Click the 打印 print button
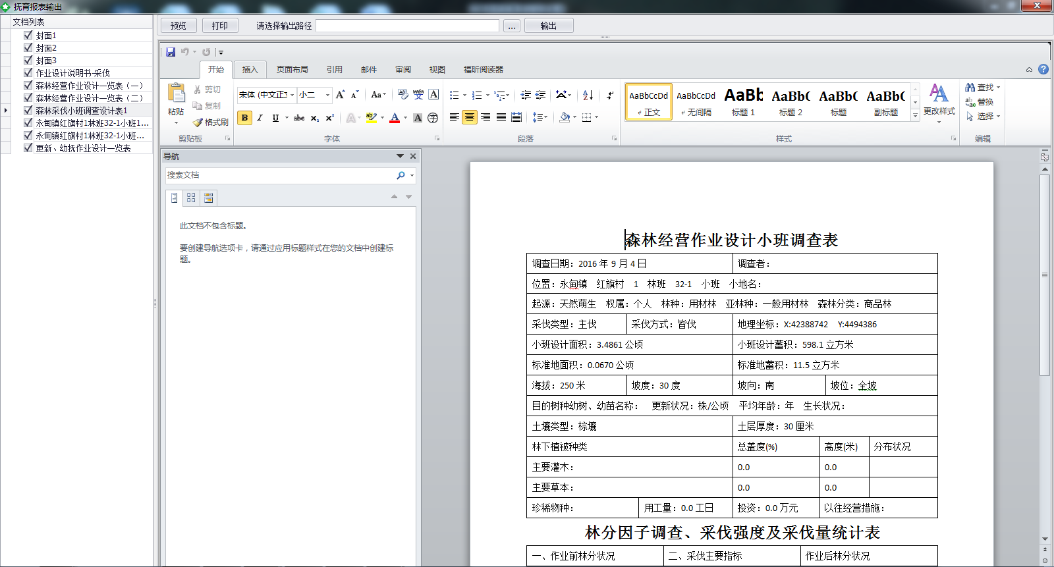 [220, 26]
